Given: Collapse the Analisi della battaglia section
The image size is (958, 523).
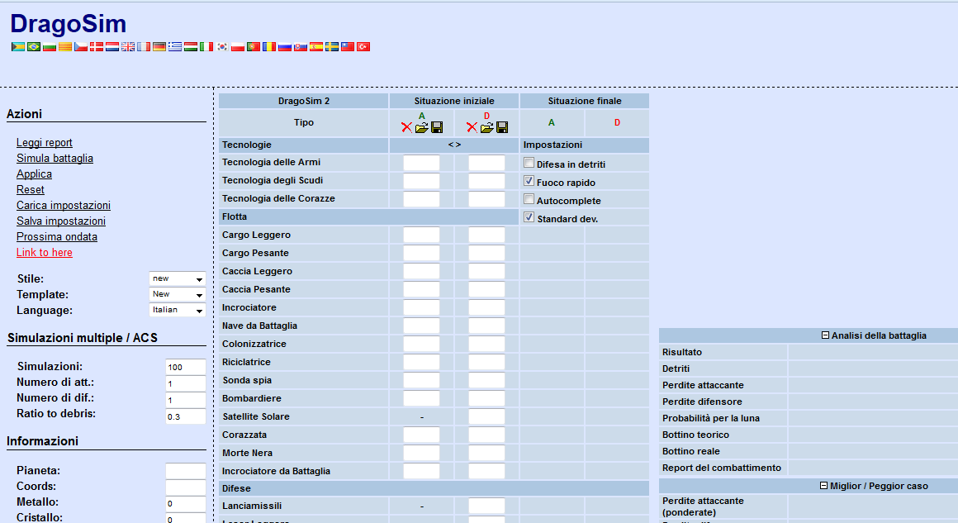Looking at the screenshot, I should click(x=825, y=335).
